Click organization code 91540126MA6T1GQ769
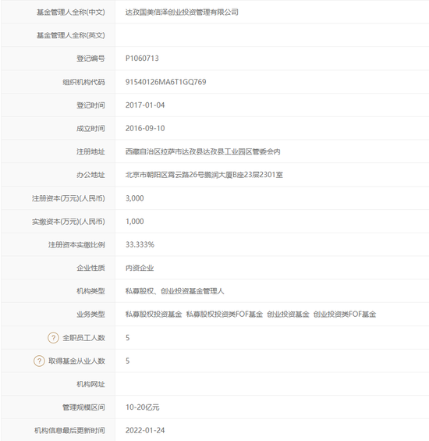Image resolution: width=429 pixels, height=441 pixels. [x=166, y=82]
